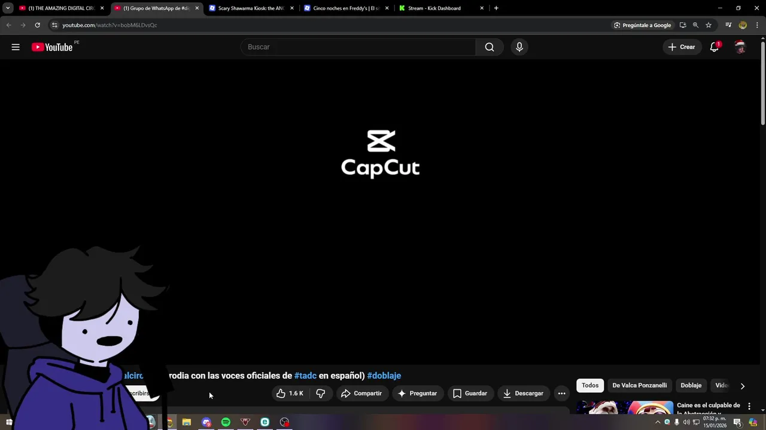Open the YouTube account avatar menu

tap(740, 47)
